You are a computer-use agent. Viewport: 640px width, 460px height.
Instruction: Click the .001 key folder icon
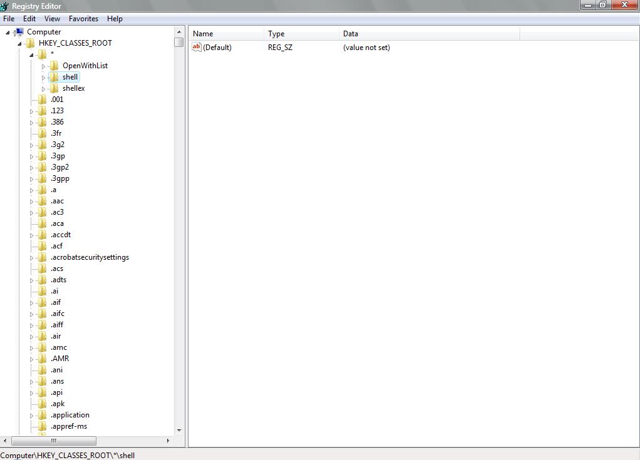point(43,100)
